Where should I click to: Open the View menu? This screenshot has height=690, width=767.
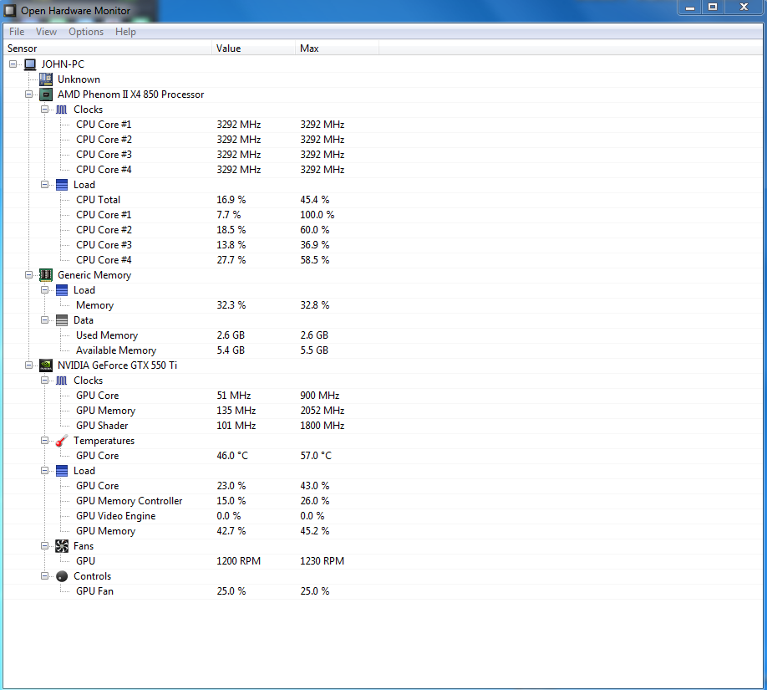pyautogui.click(x=47, y=32)
